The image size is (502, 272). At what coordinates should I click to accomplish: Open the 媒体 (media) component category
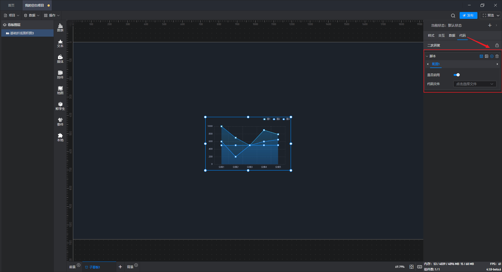[x=60, y=59]
